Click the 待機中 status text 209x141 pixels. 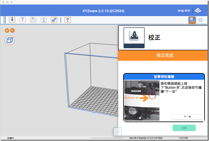[x=10, y=138]
